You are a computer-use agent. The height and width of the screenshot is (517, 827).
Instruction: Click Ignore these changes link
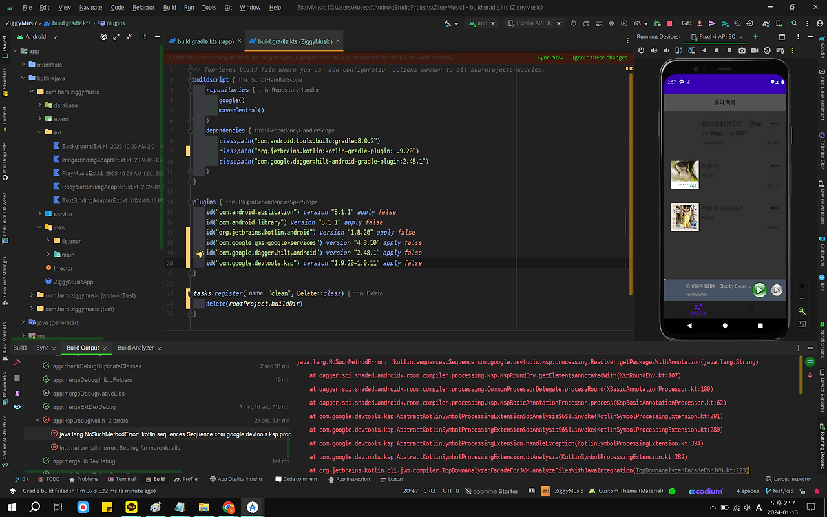tap(600, 58)
